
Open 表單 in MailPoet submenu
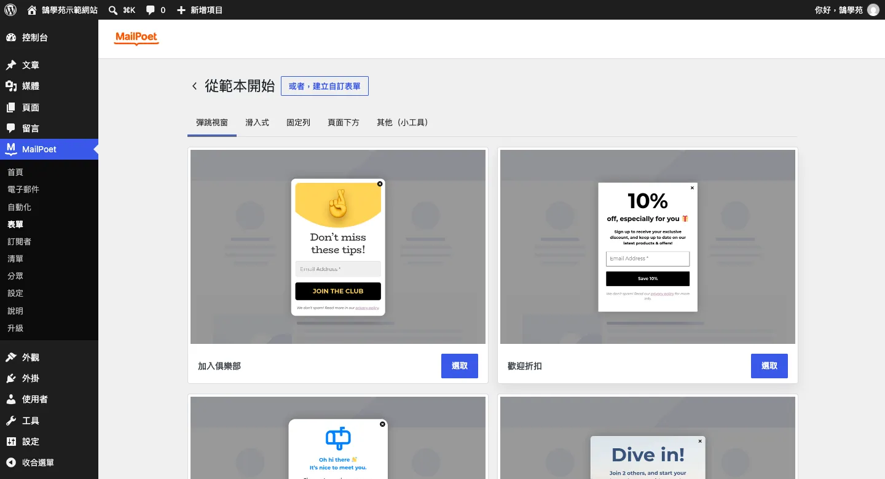(x=15, y=225)
